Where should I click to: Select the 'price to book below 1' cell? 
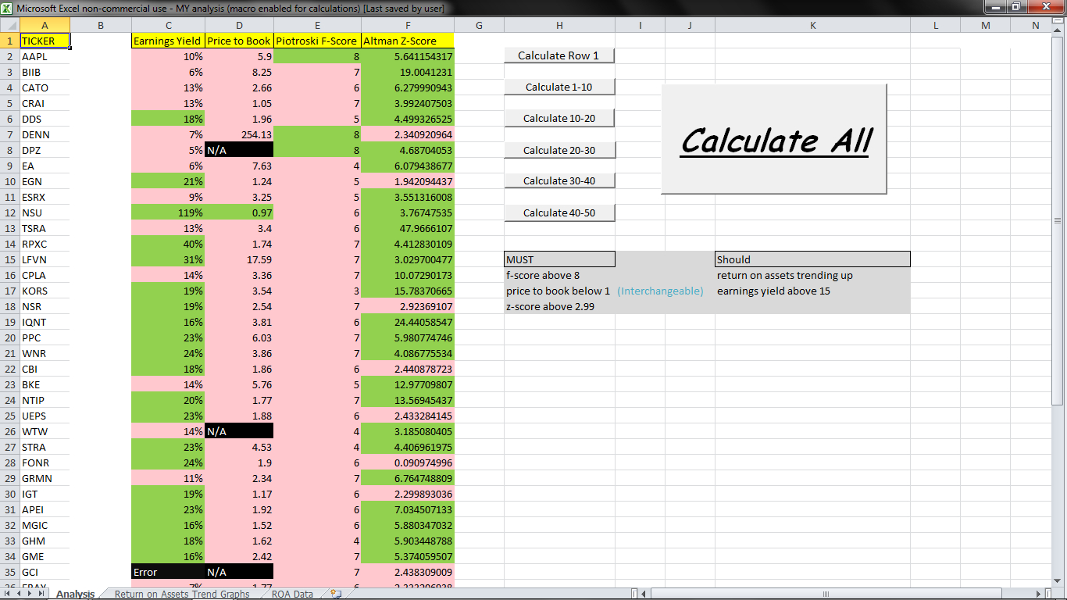(559, 291)
